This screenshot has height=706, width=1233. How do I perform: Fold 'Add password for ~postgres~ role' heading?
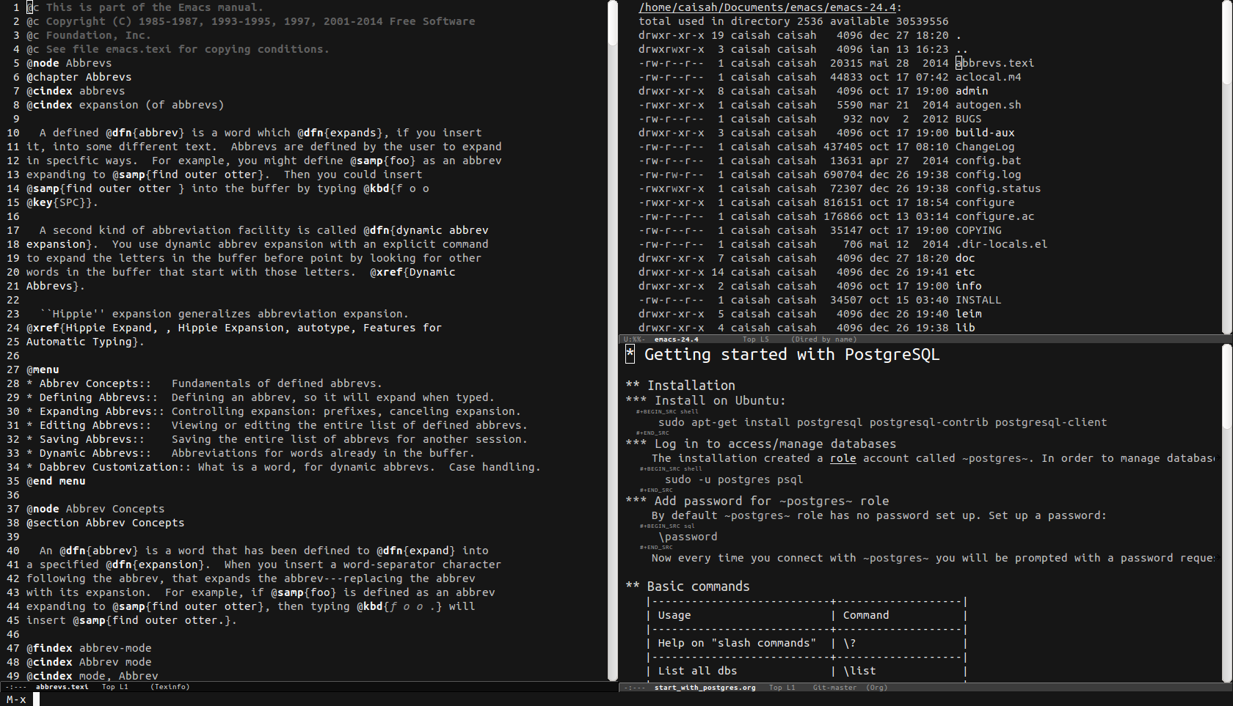757,501
